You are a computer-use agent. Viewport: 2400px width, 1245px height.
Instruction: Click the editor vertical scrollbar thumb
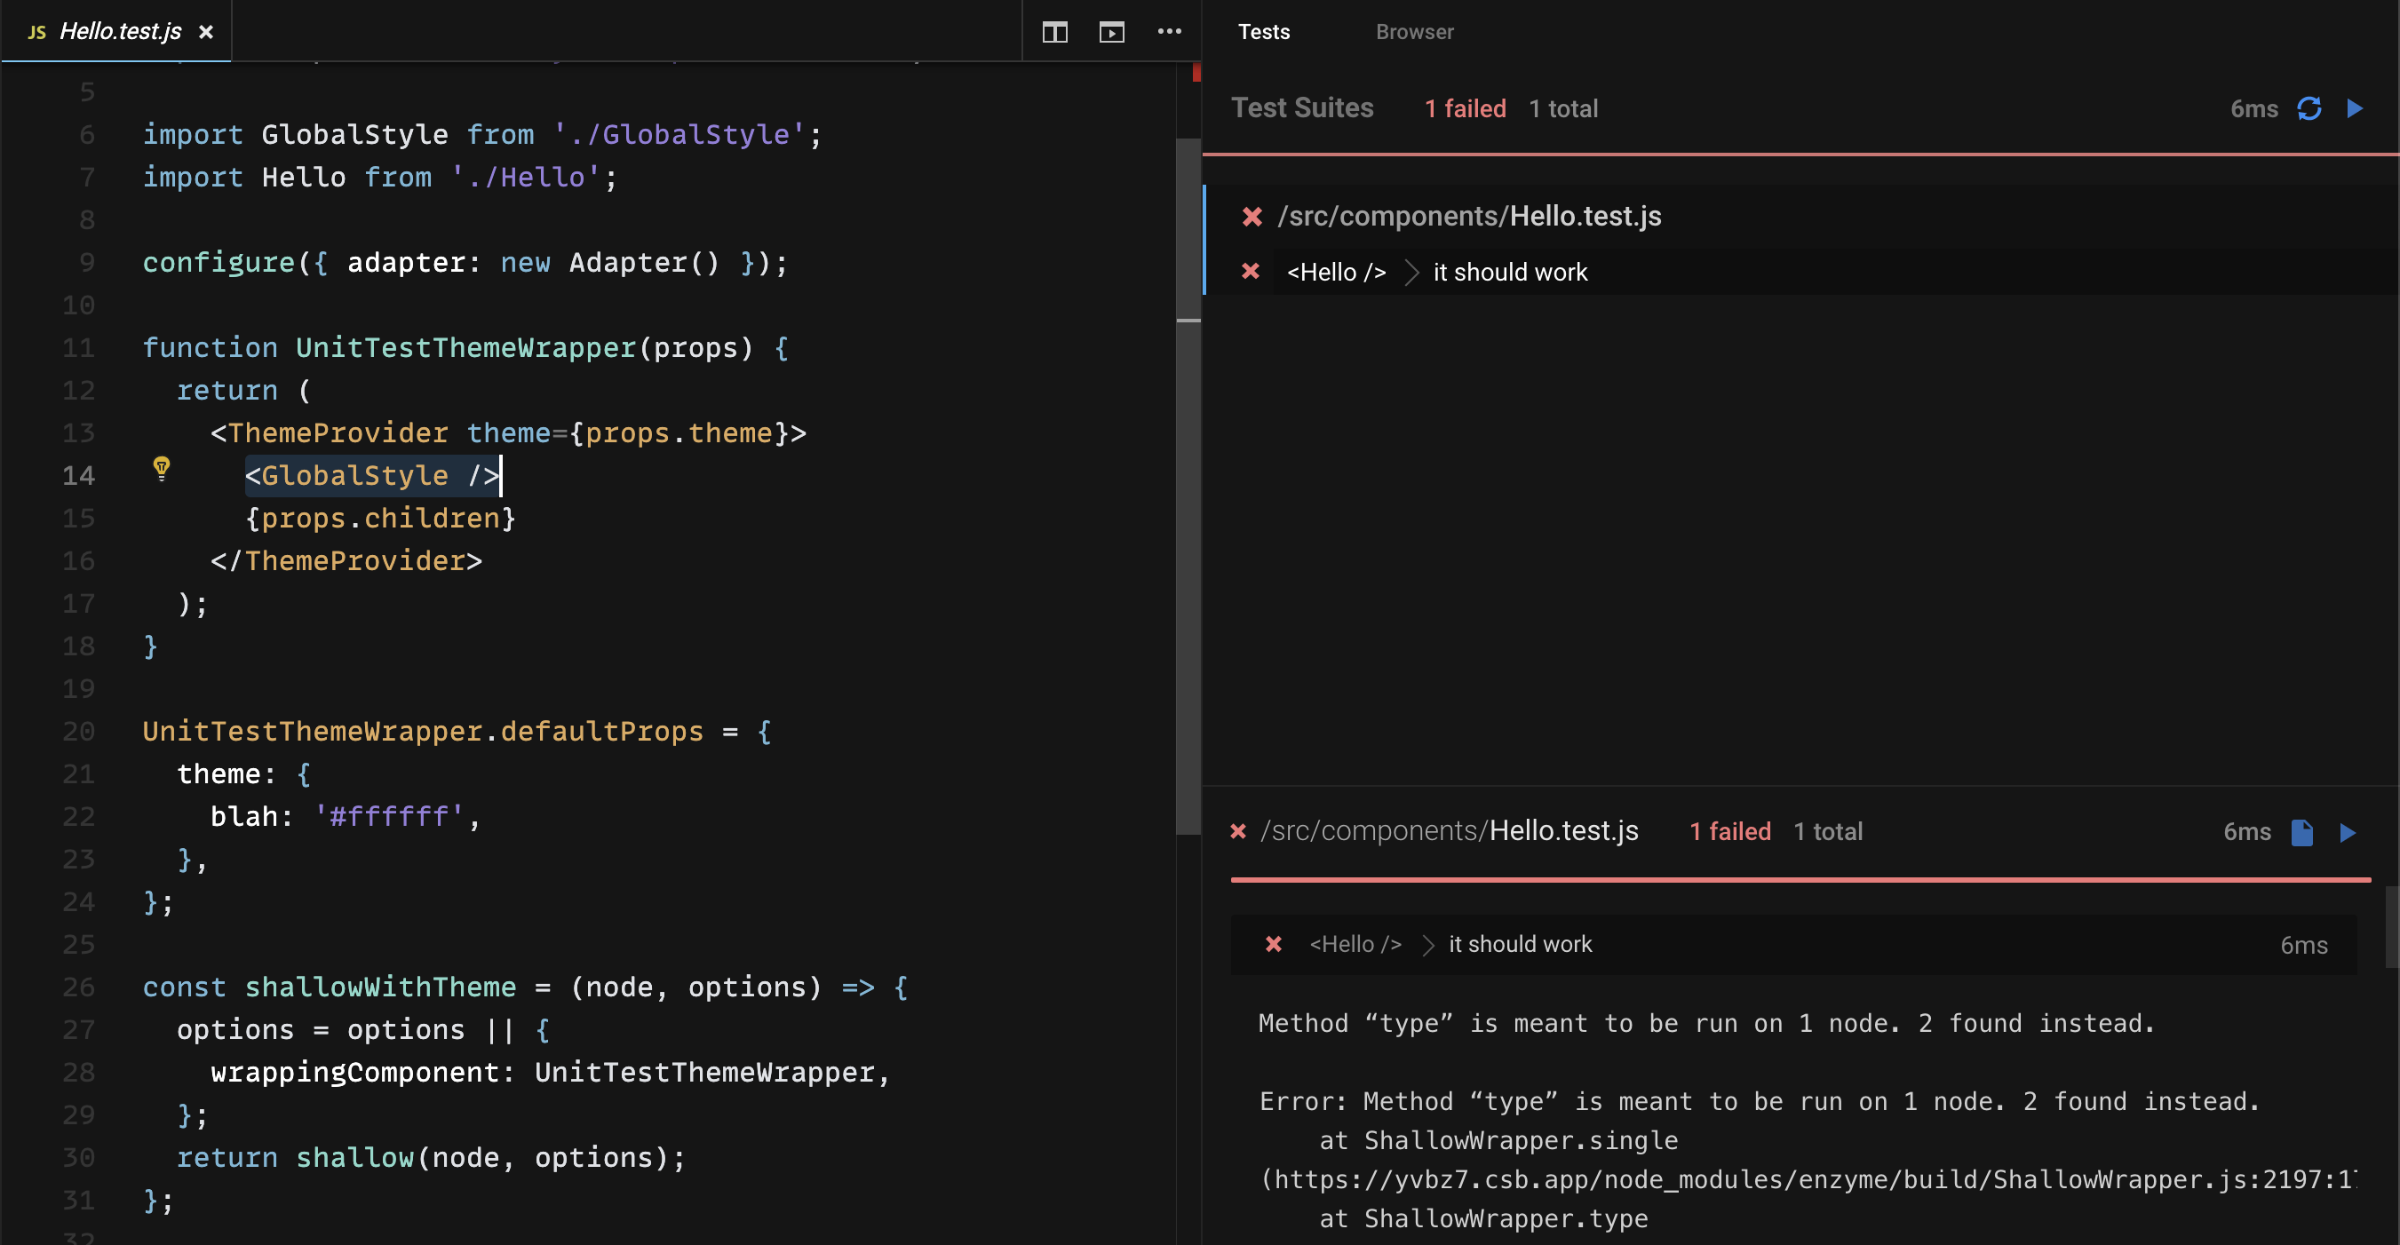[1188, 484]
